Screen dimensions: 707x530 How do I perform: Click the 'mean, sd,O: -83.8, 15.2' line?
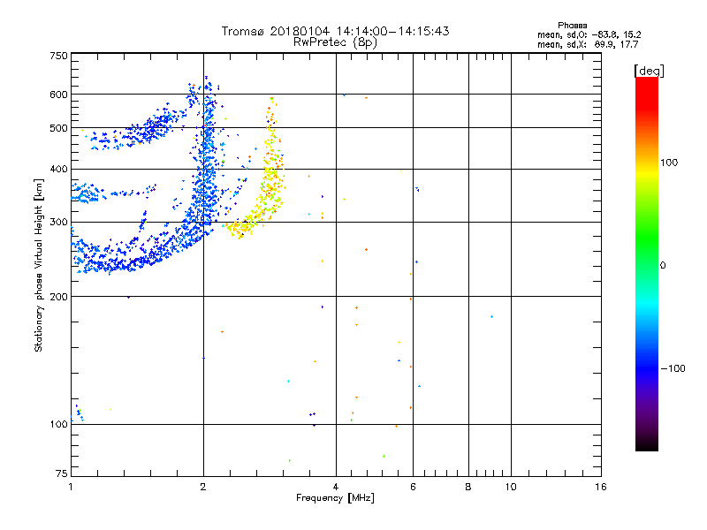click(x=589, y=34)
